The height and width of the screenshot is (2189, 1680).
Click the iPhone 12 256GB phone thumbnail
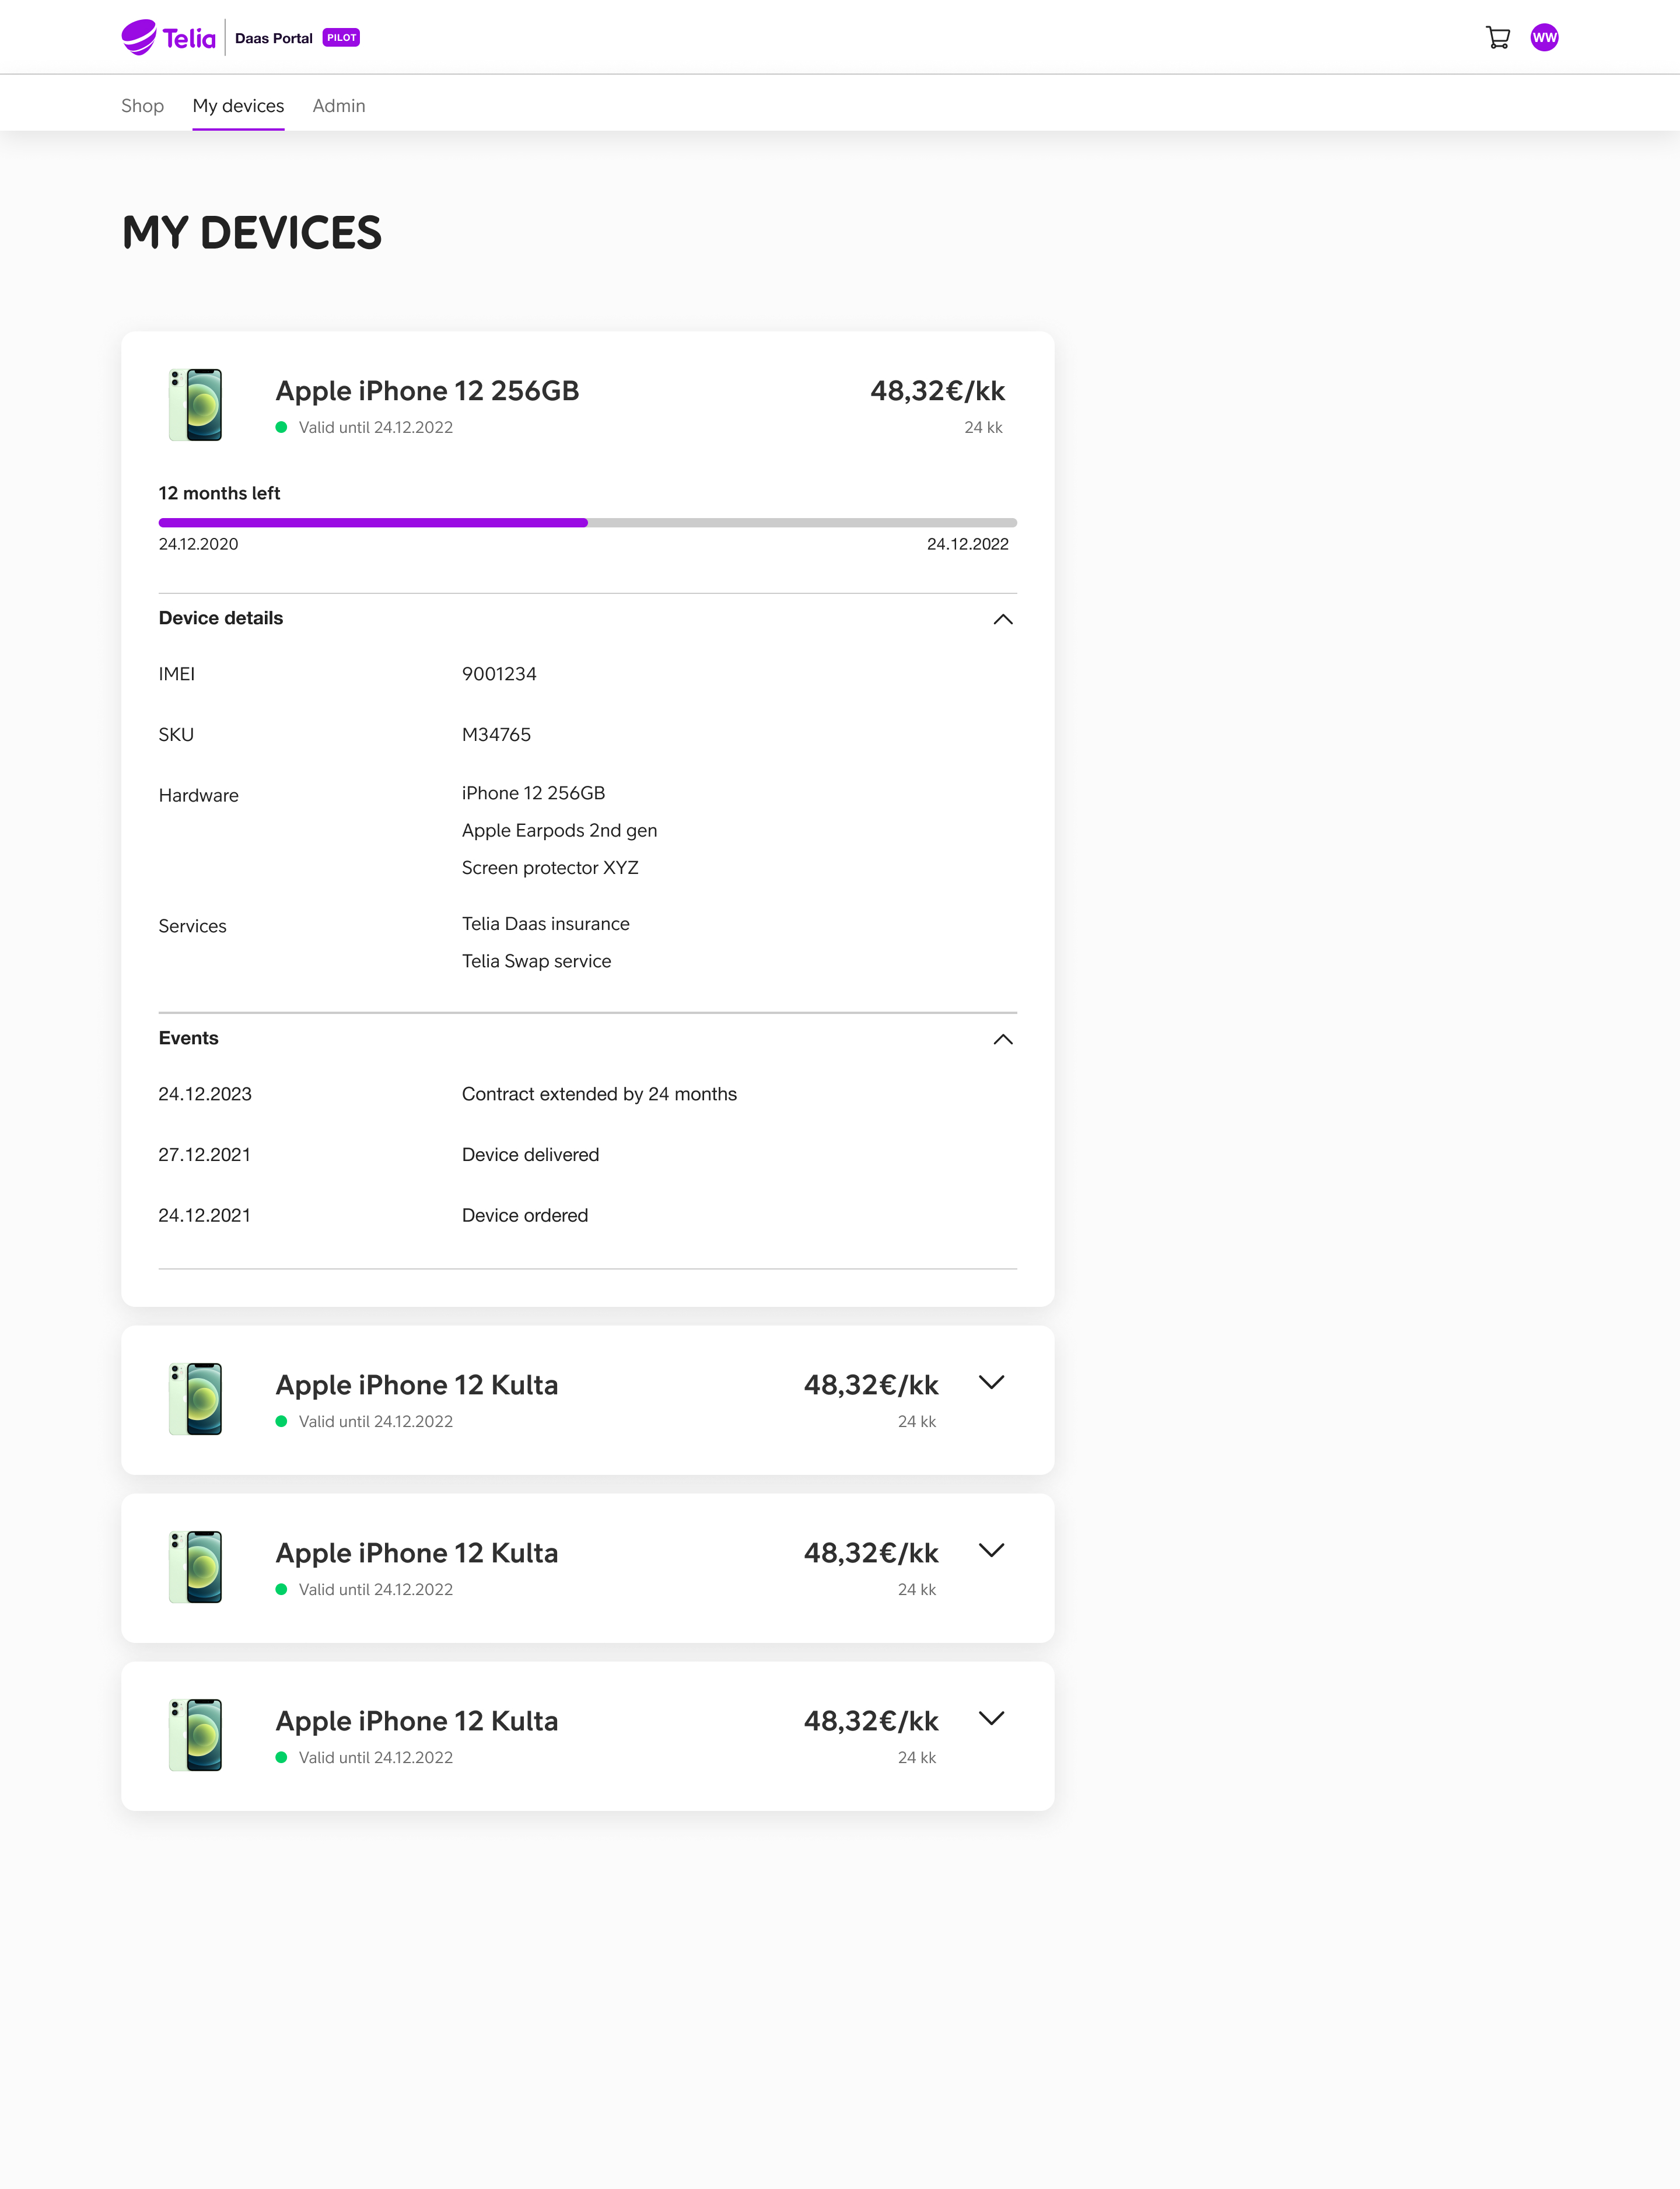195,405
